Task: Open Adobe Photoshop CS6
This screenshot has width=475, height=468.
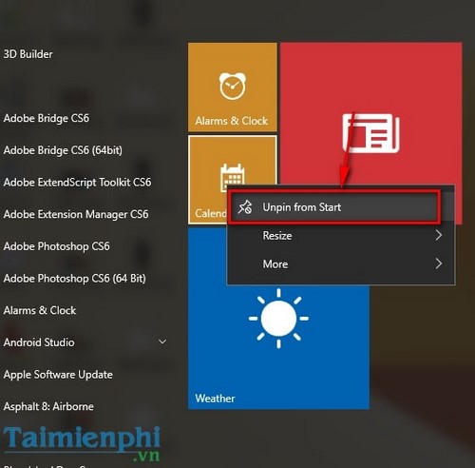Action: [x=57, y=246]
